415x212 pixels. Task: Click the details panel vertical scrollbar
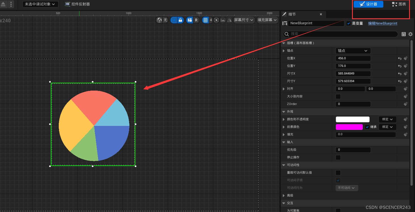(412, 113)
